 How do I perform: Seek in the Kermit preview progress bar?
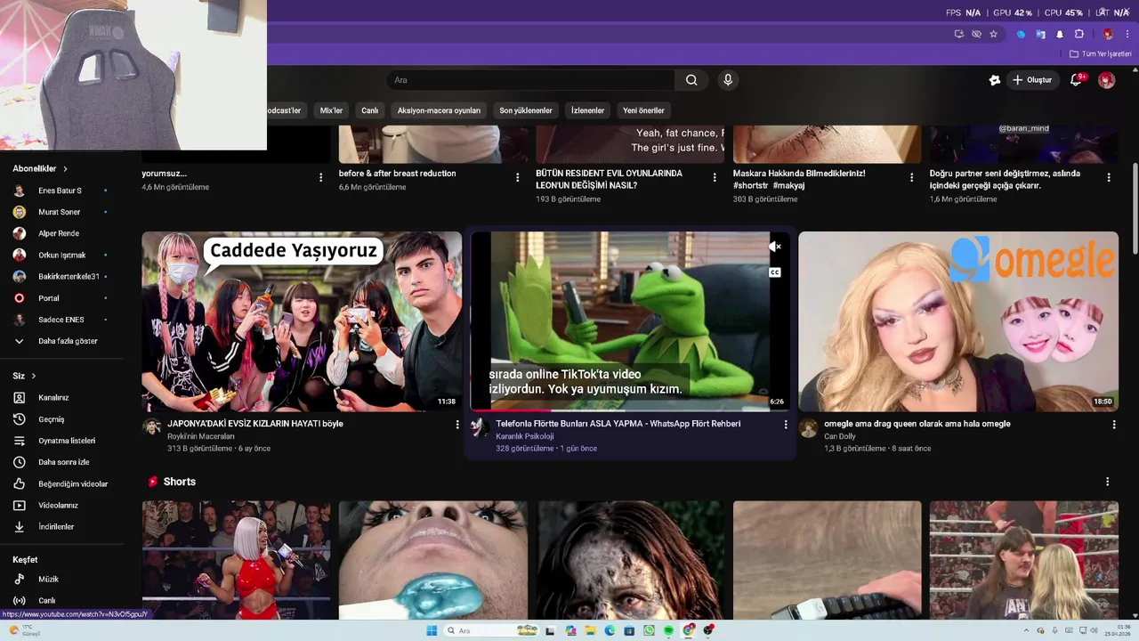click(630, 410)
